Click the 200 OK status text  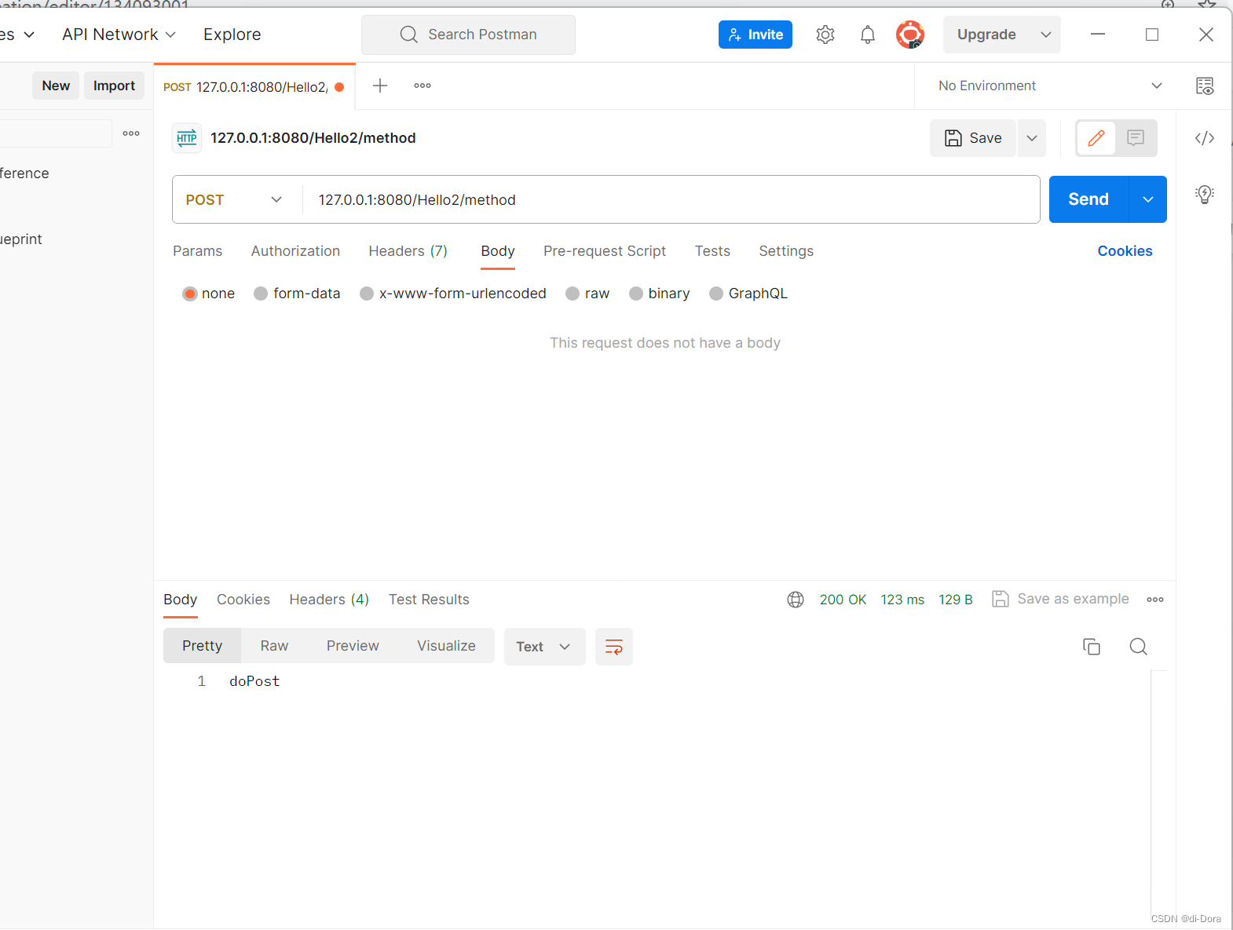(x=843, y=600)
